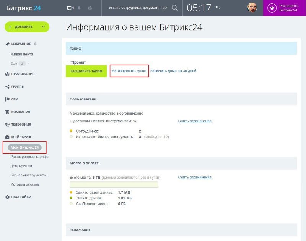The width and height of the screenshot is (306, 241).
Task: Click the 1.89 МБ value
Action: point(125,198)
